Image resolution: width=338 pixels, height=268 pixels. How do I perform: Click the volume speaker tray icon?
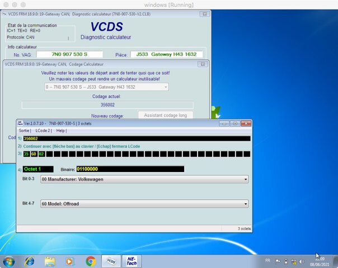click(x=302, y=261)
